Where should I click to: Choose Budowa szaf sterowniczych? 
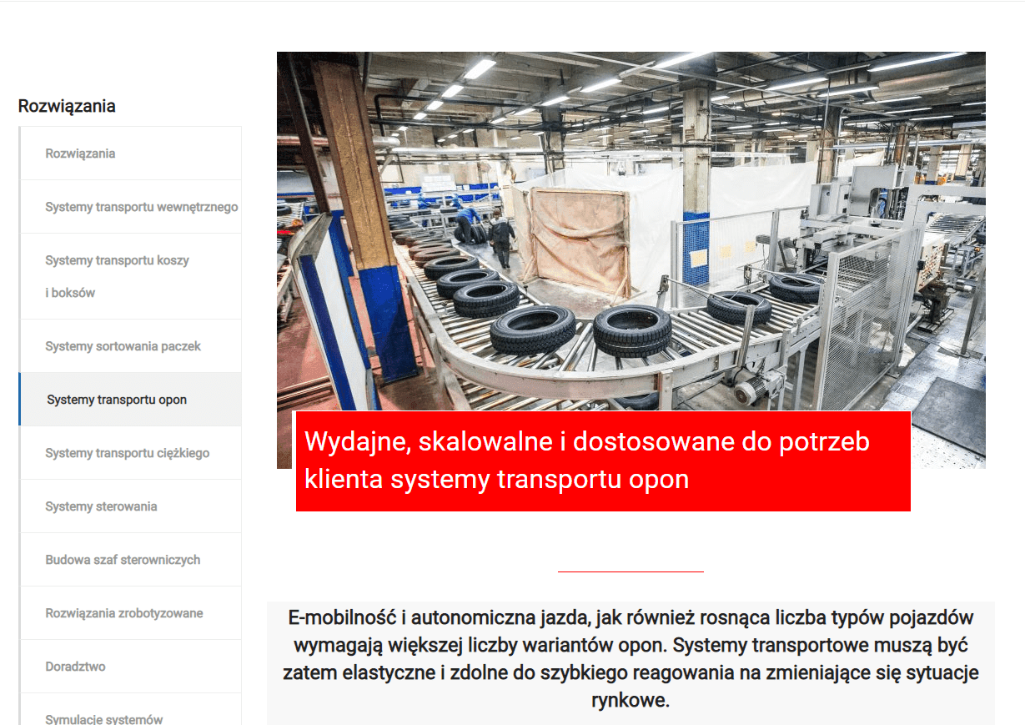pos(123,560)
